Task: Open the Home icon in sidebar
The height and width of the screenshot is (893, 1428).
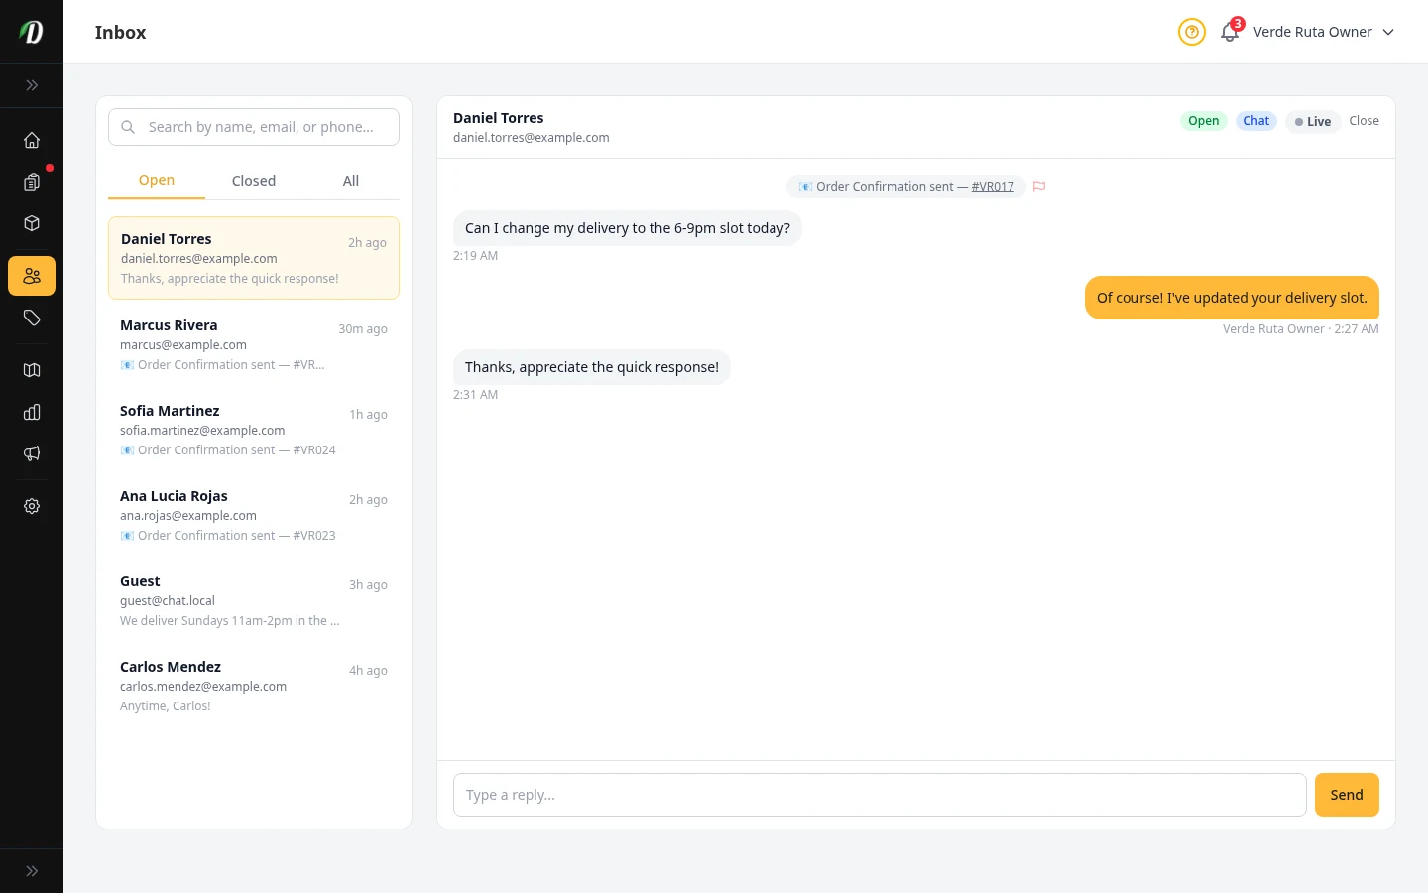Action: 32,140
